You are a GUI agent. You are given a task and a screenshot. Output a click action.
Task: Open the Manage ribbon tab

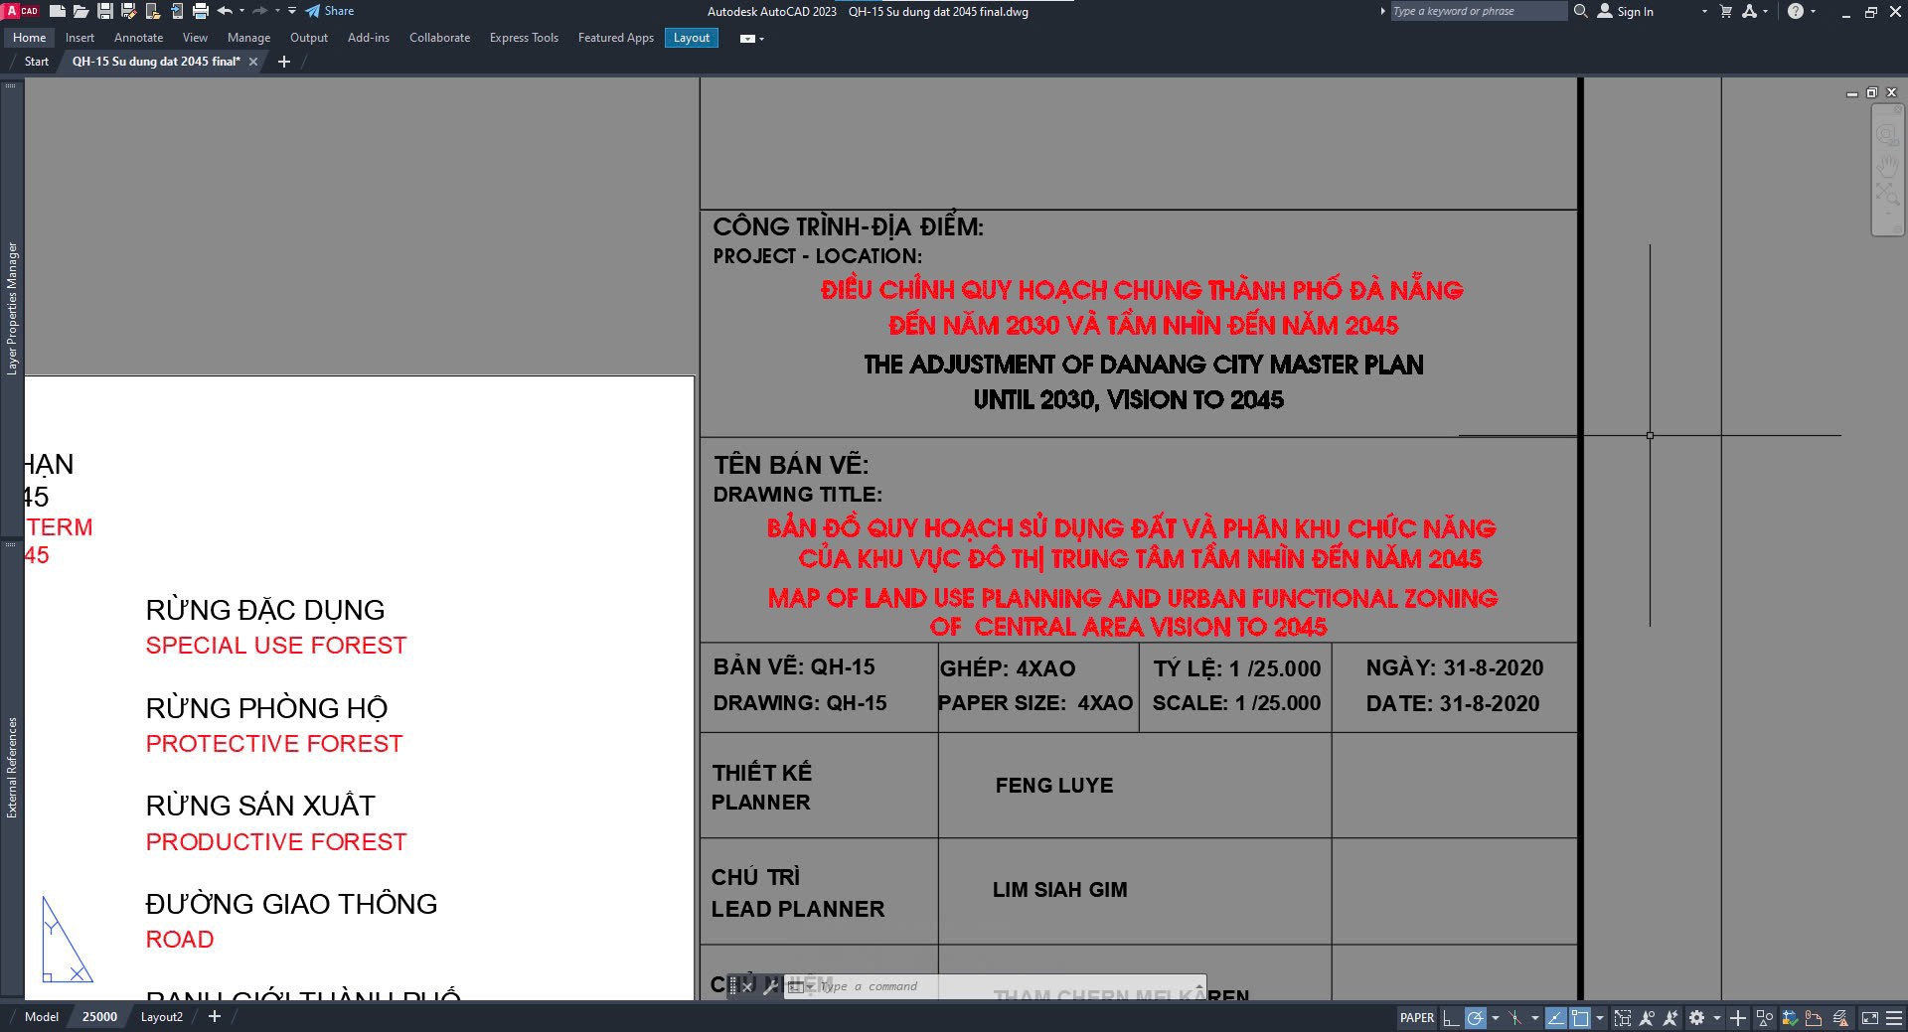tap(248, 38)
